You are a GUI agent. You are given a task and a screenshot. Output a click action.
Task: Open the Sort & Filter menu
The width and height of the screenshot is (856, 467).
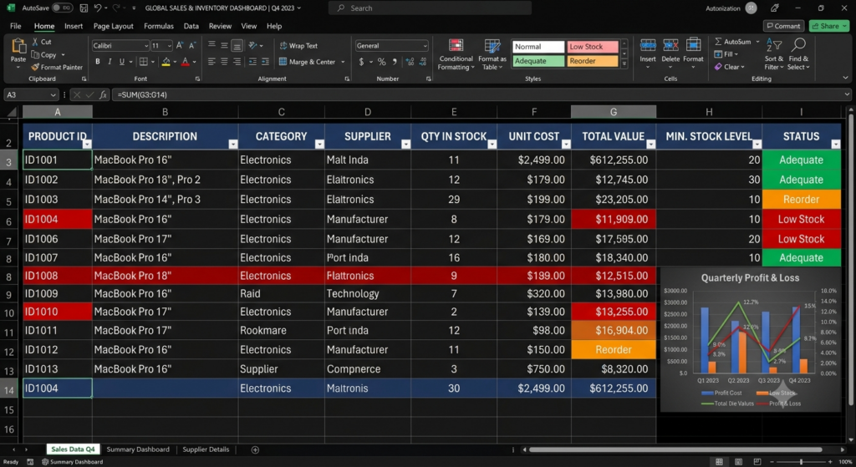(x=773, y=54)
